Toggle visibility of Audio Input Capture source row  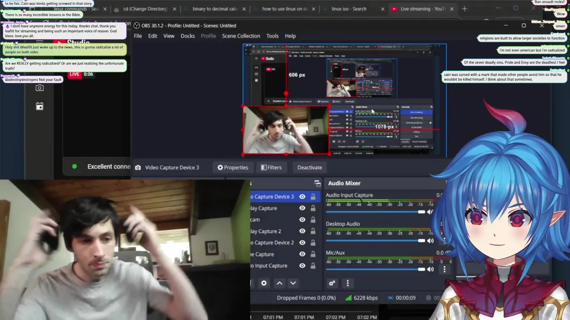click(302, 266)
